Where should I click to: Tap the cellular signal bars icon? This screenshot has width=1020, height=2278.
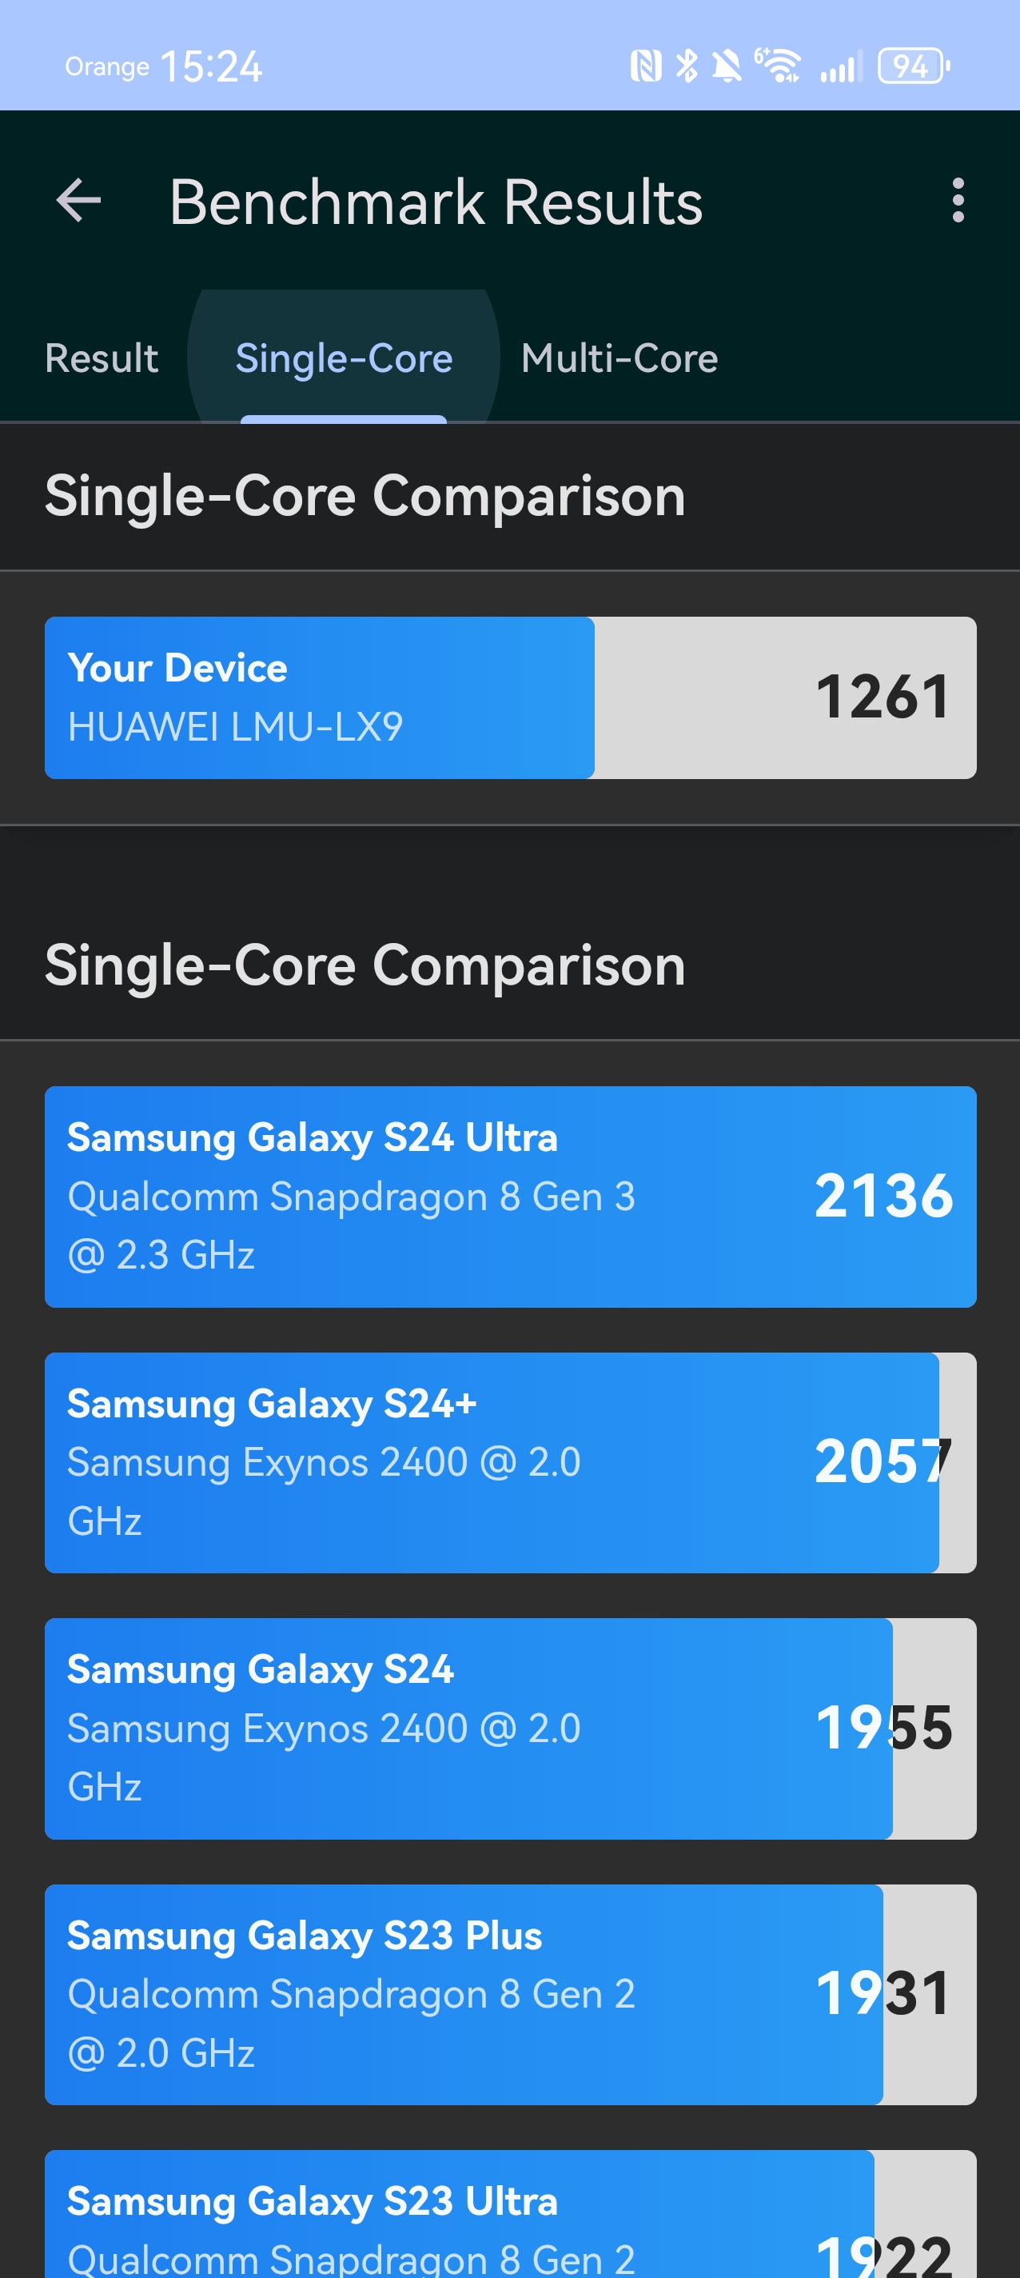(x=839, y=68)
